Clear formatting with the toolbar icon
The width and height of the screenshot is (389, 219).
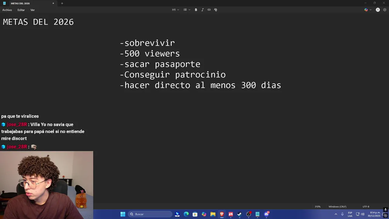(215, 10)
